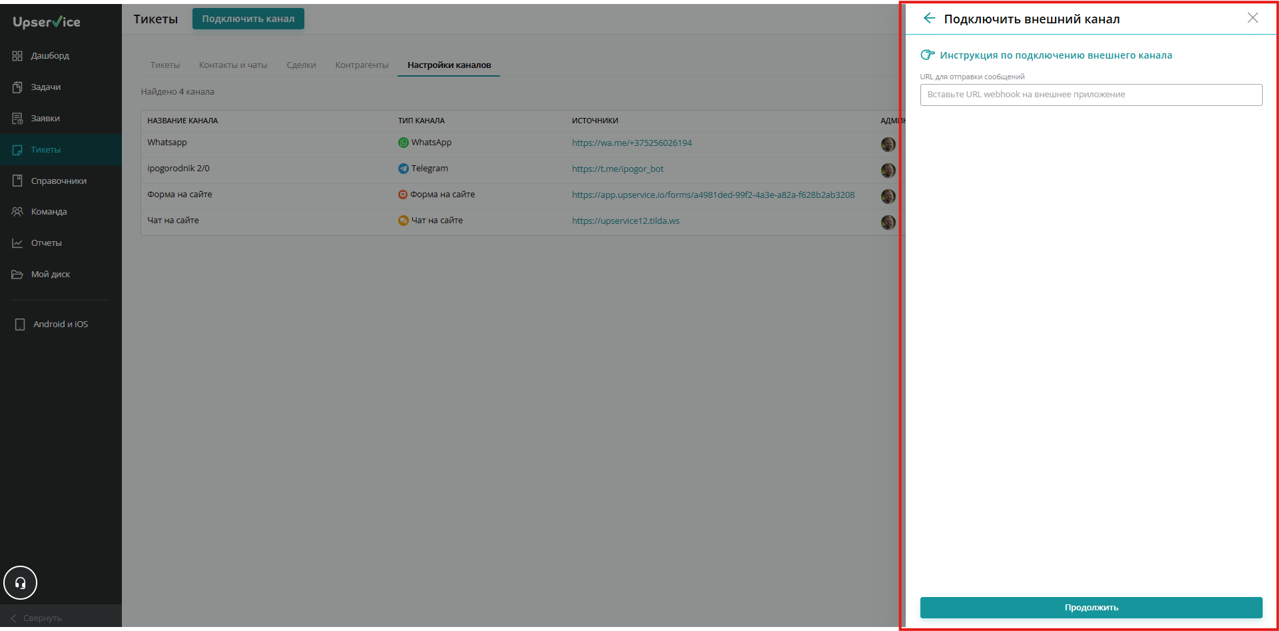The width and height of the screenshot is (1280, 631).
Task: Open Справочники section
Action: coord(59,181)
